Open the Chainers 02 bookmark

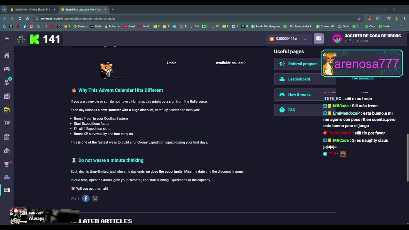325,26
